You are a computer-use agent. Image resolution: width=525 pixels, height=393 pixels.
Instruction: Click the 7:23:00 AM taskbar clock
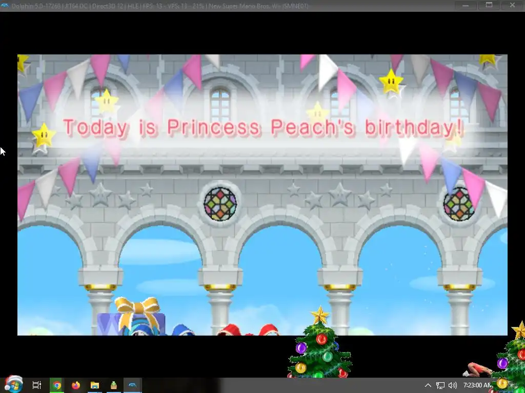pos(478,385)
